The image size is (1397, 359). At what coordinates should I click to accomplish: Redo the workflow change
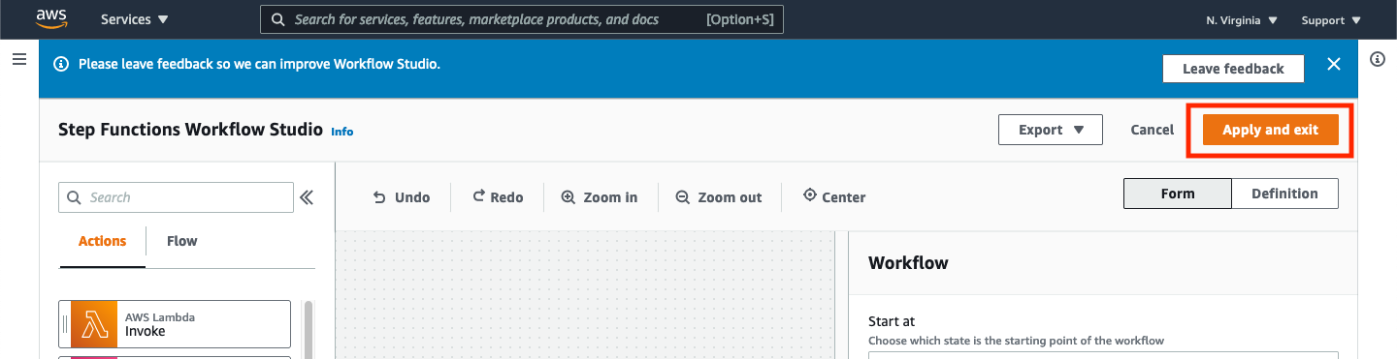498,197
